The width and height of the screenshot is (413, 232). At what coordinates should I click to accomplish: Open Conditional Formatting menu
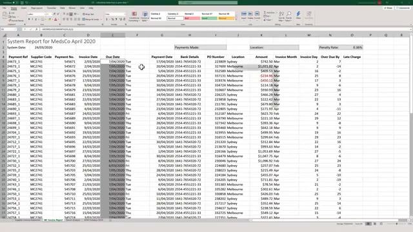pyautogui.click(x=134, y=17)
